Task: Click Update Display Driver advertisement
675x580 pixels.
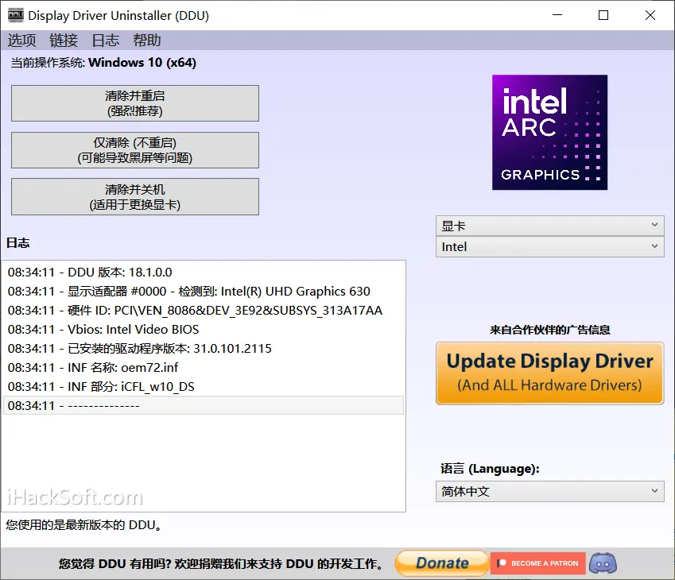Action: click(x=549, y=373)
